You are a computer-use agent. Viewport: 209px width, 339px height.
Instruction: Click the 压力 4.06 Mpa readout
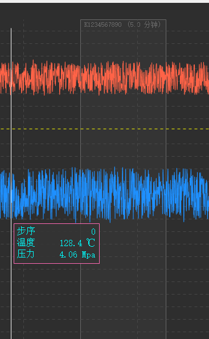coord(56,254)
